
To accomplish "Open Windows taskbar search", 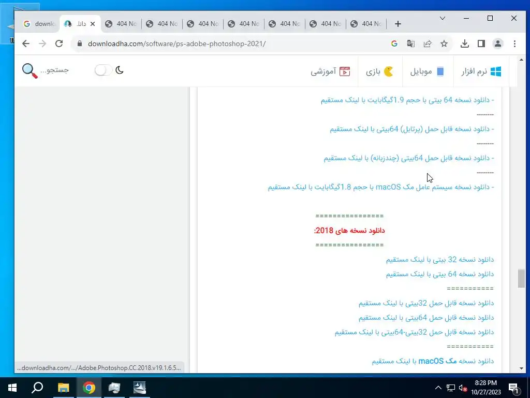I will click(37, 388).
